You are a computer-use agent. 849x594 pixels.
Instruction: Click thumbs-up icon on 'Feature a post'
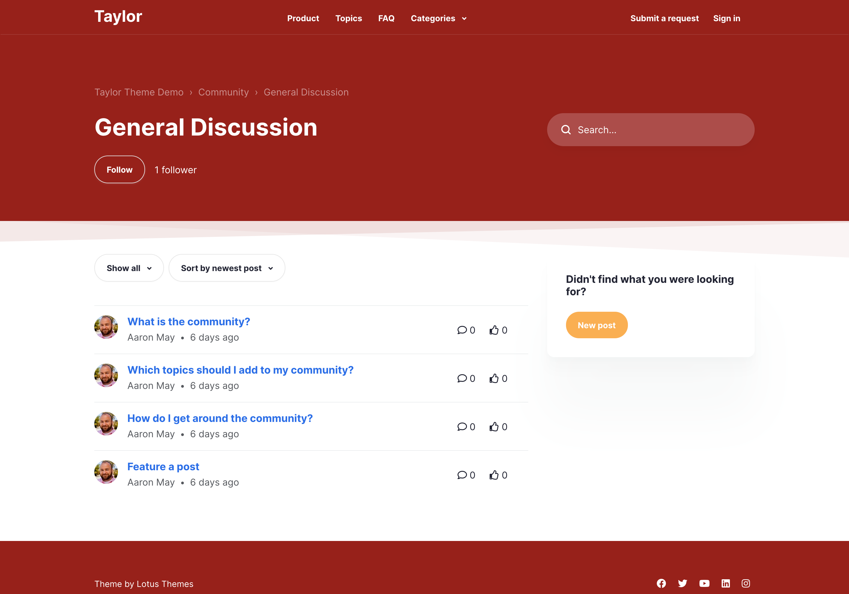pyautogui.click(x=494, y=475)
